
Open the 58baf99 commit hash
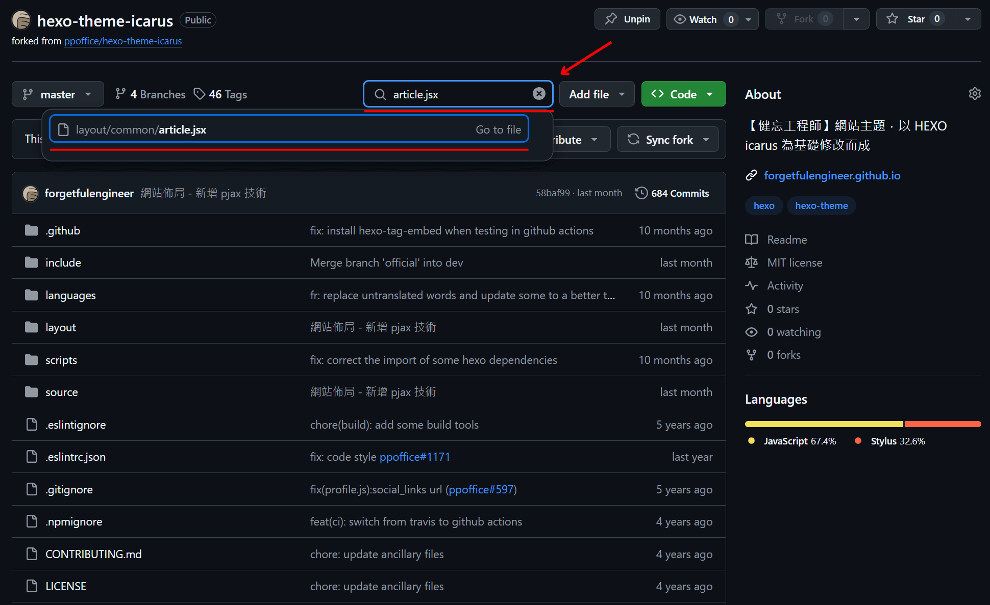pyautogui.click(x=553, y=193)
